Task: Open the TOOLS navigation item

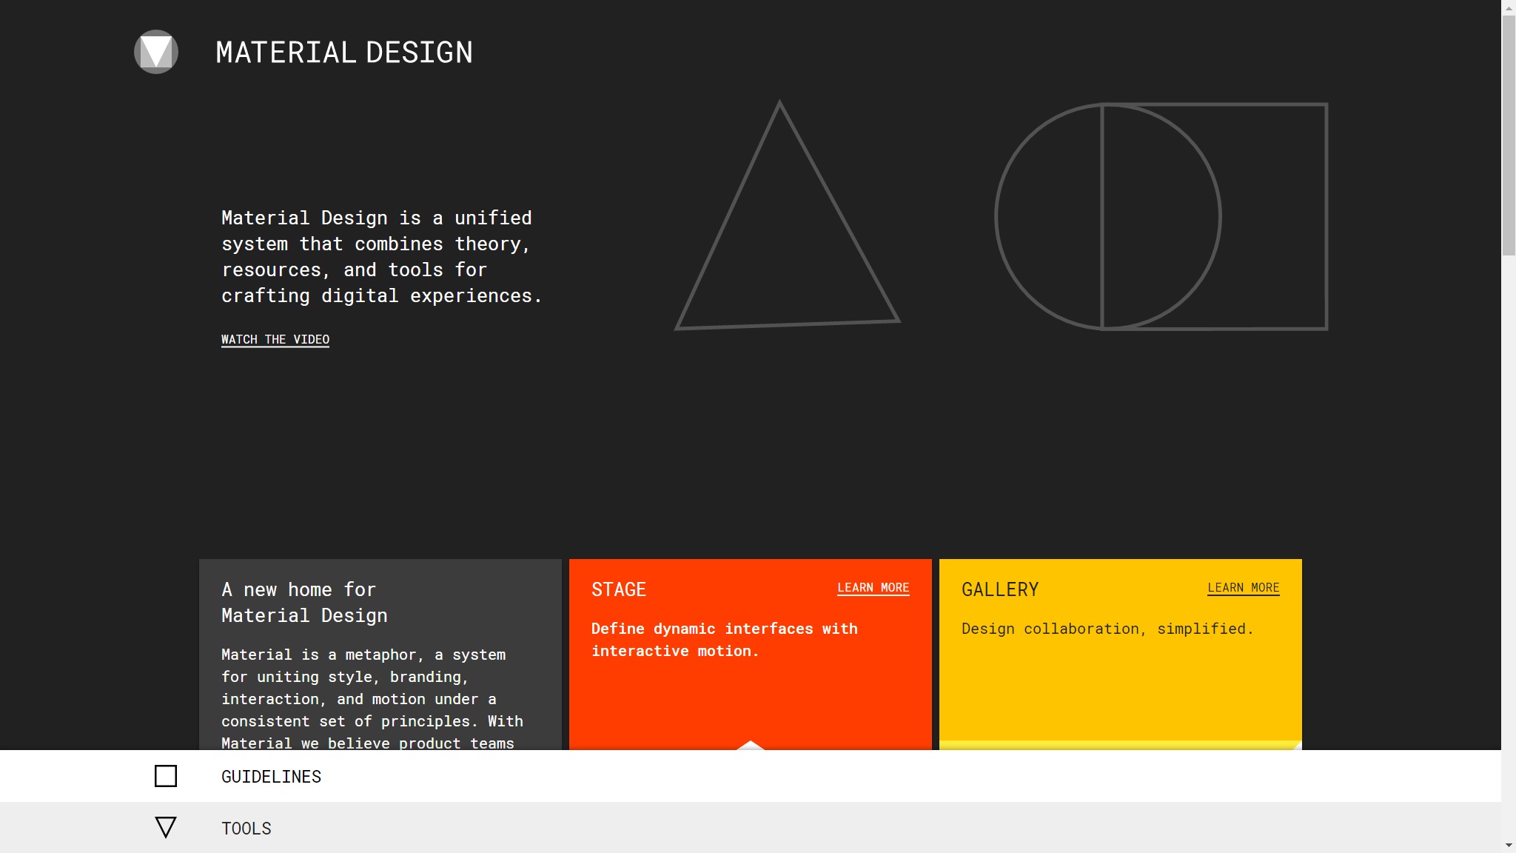Action: pyautogui.click(x=246, y=829)
